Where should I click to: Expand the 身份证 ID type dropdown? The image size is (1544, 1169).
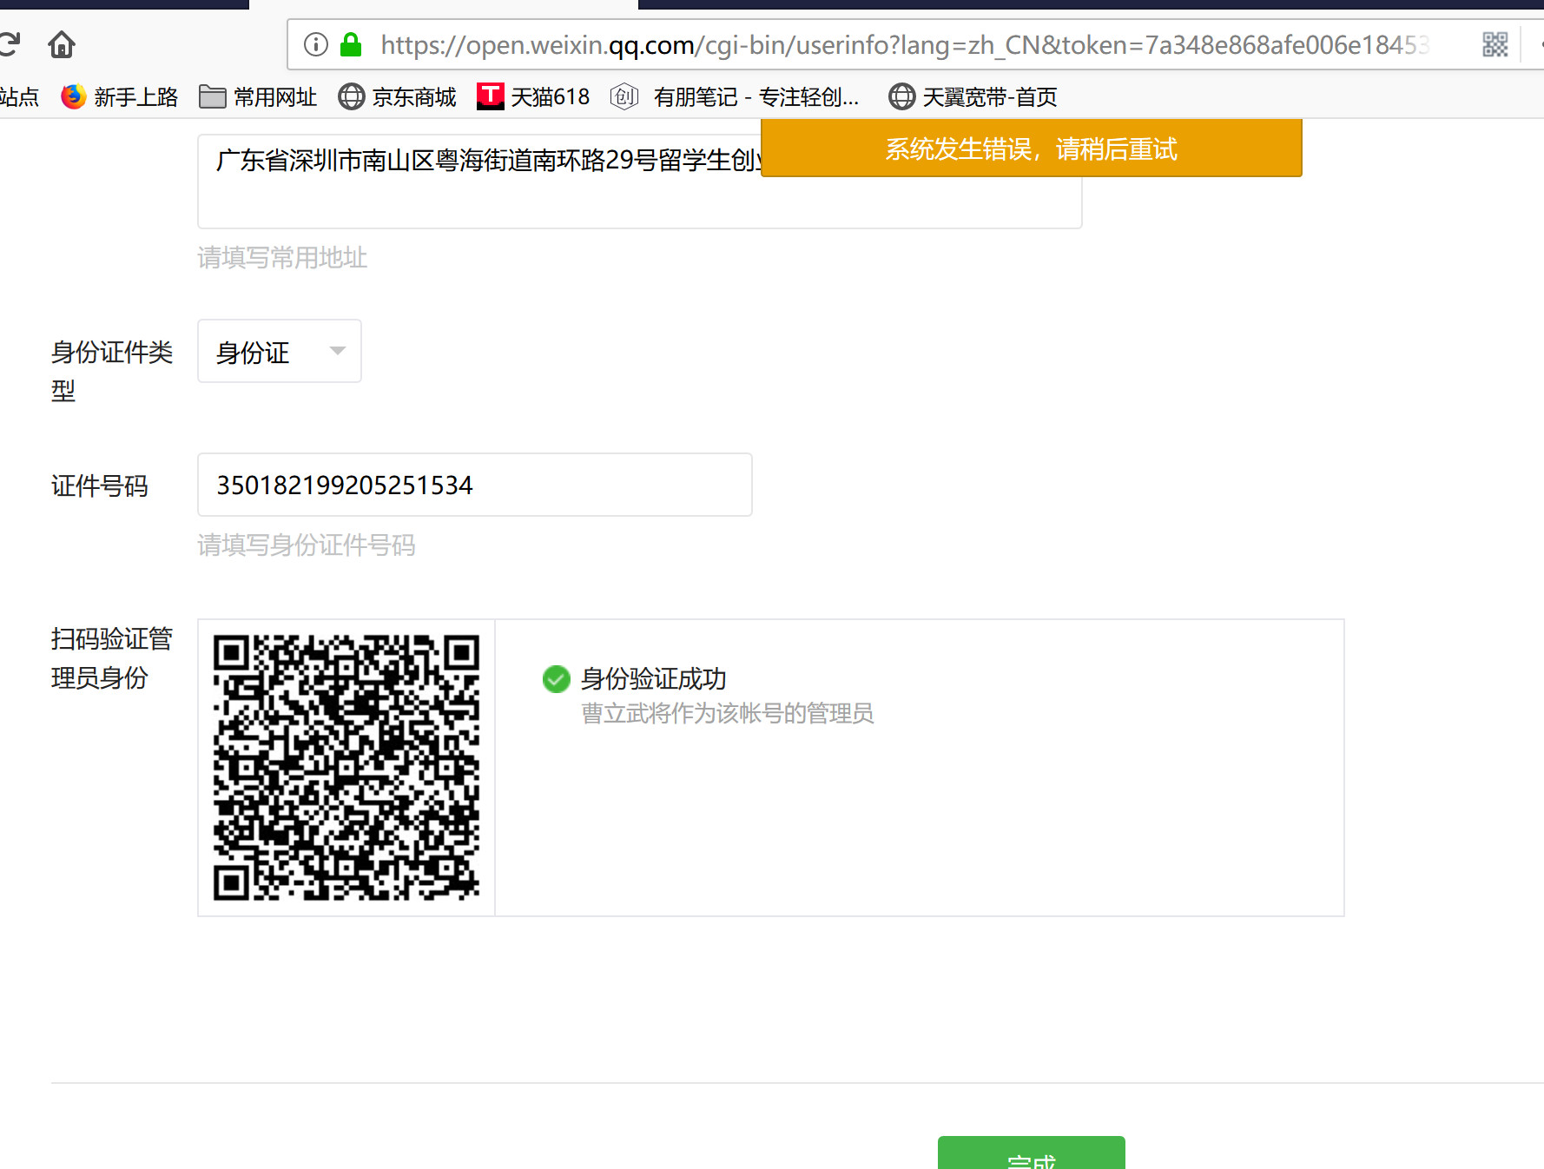pos(280,351)
